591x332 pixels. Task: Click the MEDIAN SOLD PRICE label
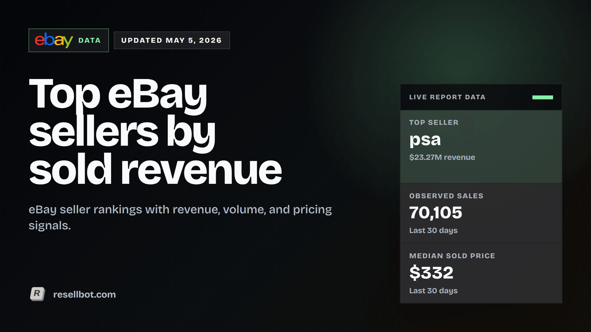[x=452, y=256]
